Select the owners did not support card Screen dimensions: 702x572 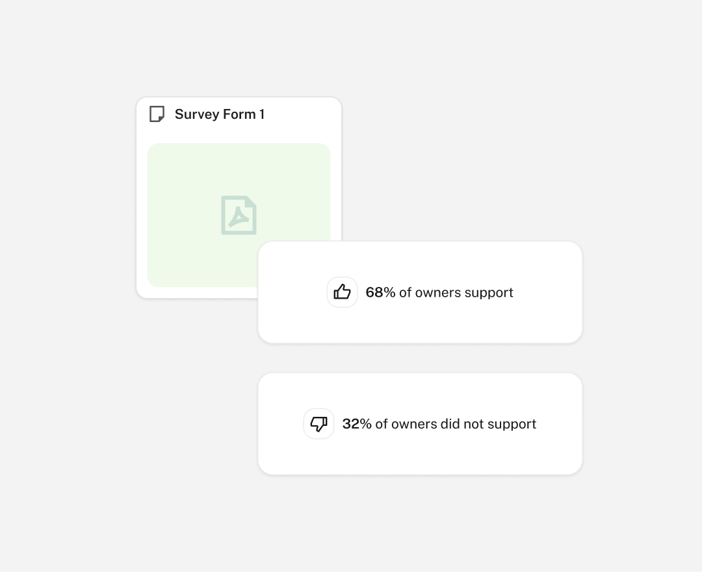click(x=420, y=424)
